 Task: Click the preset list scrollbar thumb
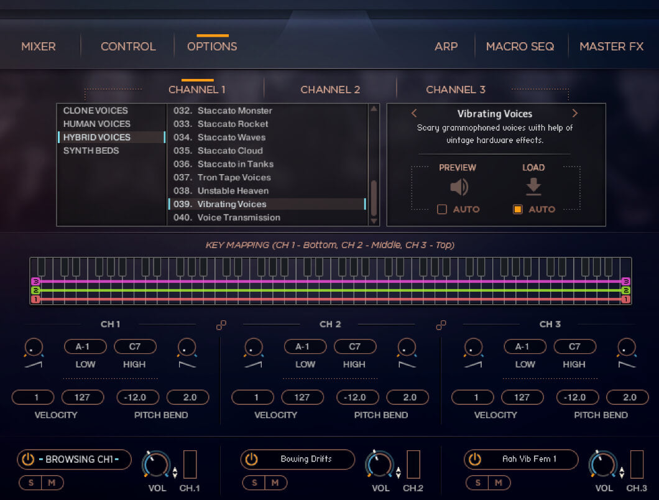[374, 198]
